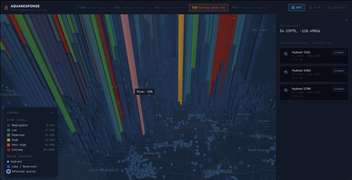Viewport: 352px width, 180px height.
Task: Click the Negligible risk color swatch
Action: tap(9, 125)
